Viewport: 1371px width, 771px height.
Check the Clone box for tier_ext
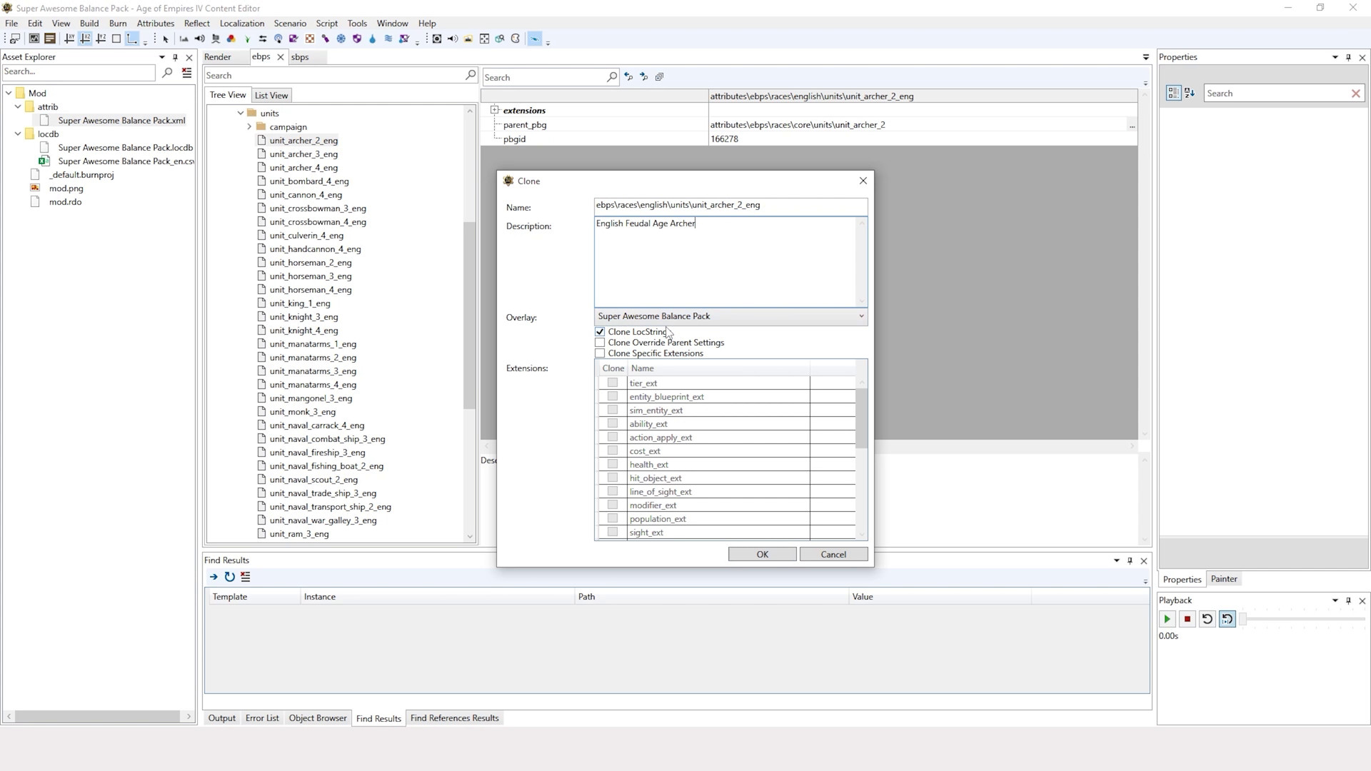(x=612, y=382)
